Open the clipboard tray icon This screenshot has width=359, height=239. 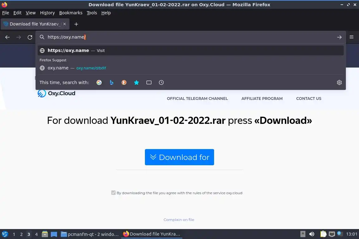(323, 234)
